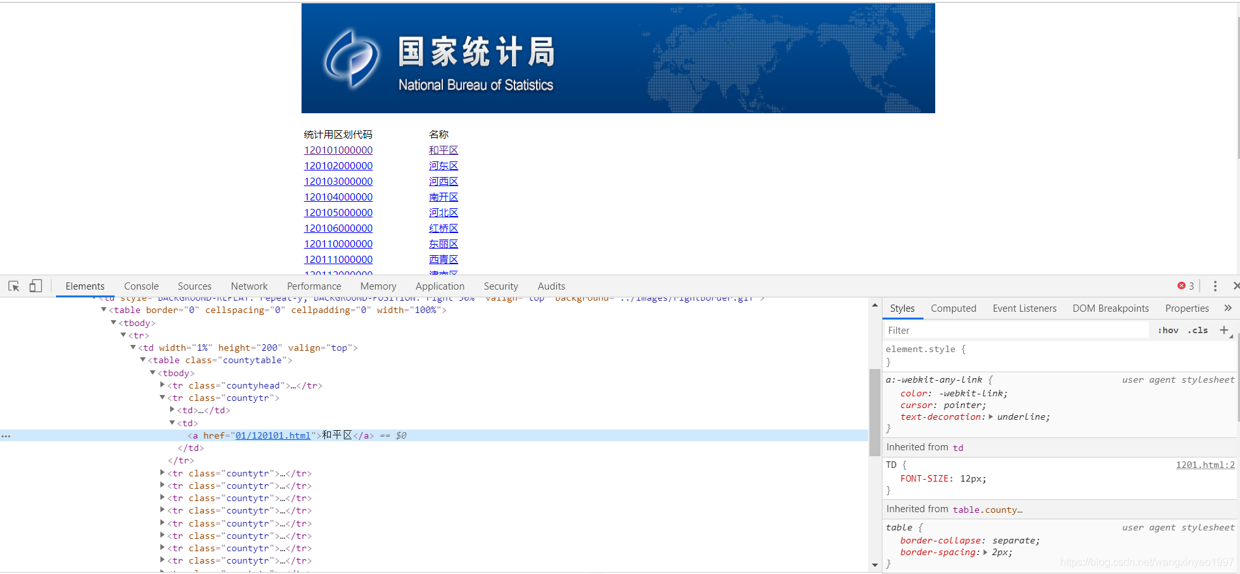Follow the 01/120101.html href link
The height and width of the screenshot is (574, 1240).
[x=273, y=435]
